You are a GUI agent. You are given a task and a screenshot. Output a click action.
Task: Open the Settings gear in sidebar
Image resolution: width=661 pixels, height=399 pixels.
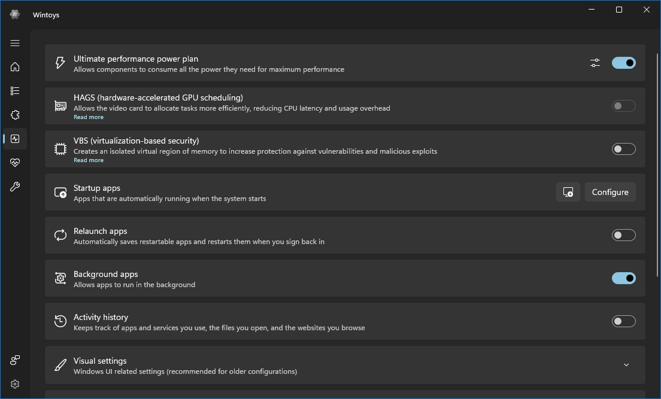15,384
